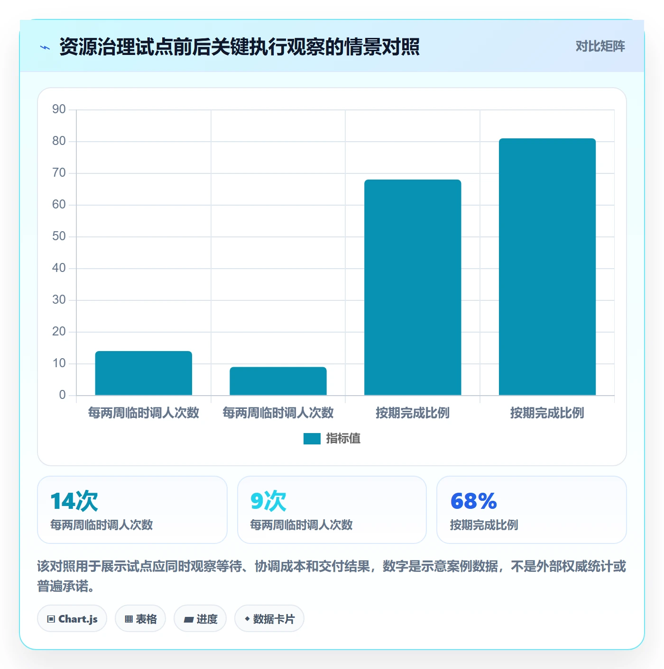This screenshot has height=669, width=664.
Task: Click the grid icon in the 表格 tag
Action: point(129,619)
